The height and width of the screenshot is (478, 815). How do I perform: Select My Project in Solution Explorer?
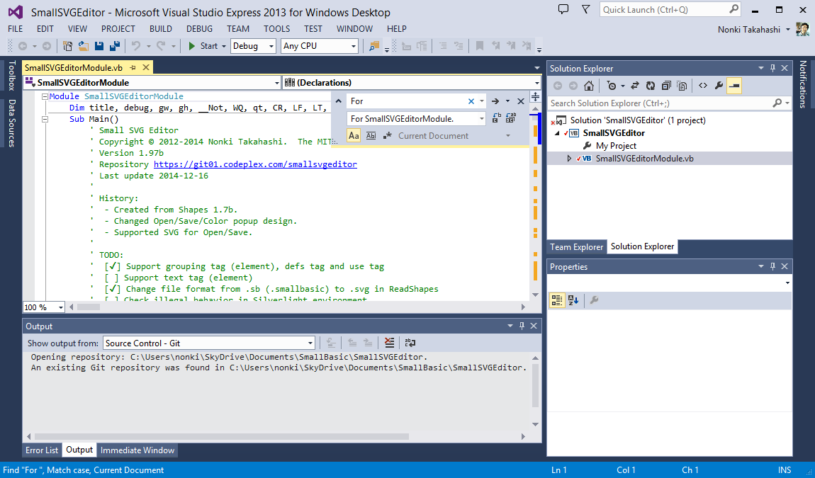pyautogui.click(x=616, y=145)
